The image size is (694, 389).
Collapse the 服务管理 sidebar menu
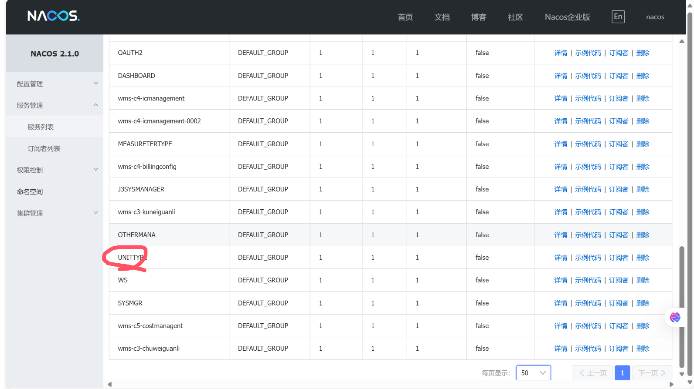[x=54, y=105]
